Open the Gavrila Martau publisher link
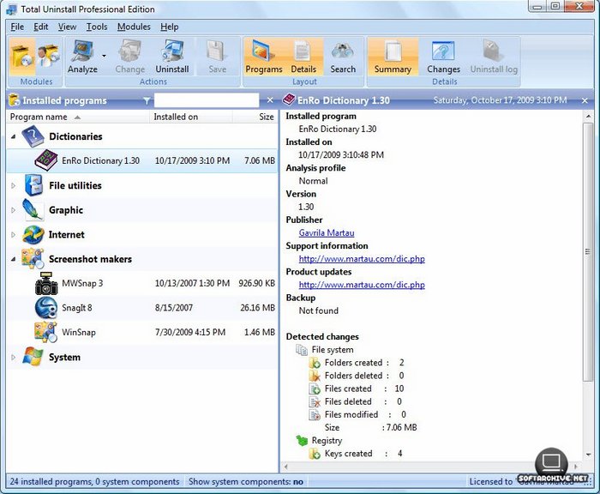The image size is (600, 494). coord(327,232)
